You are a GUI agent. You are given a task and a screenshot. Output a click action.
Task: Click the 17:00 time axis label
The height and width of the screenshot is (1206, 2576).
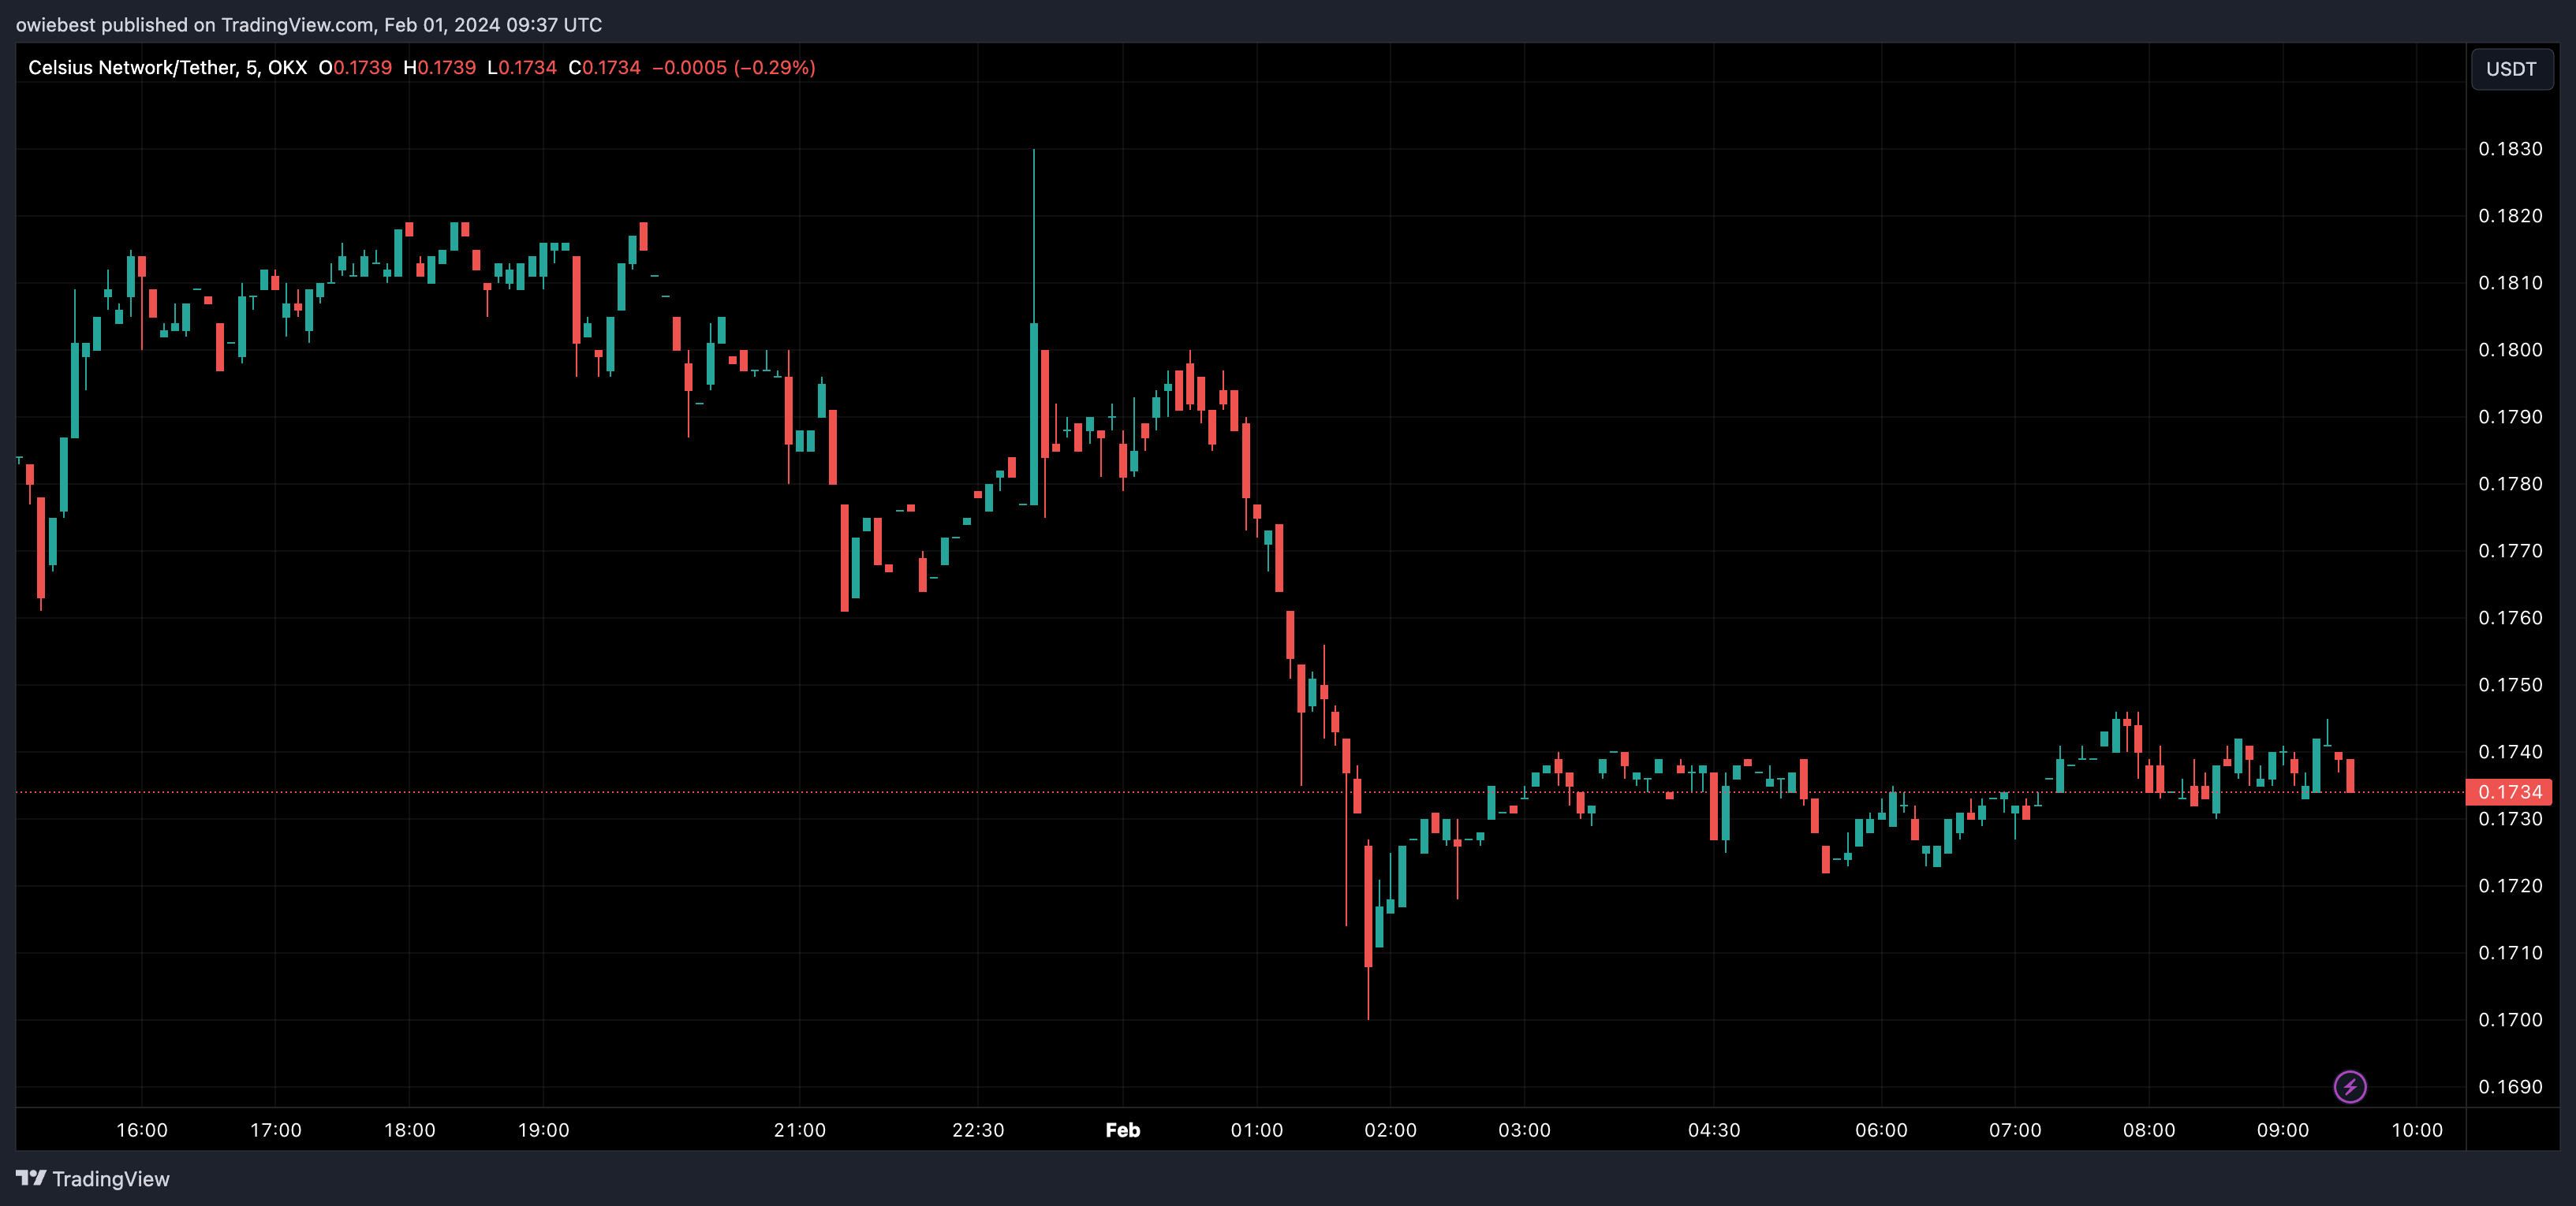(276, 1130)
